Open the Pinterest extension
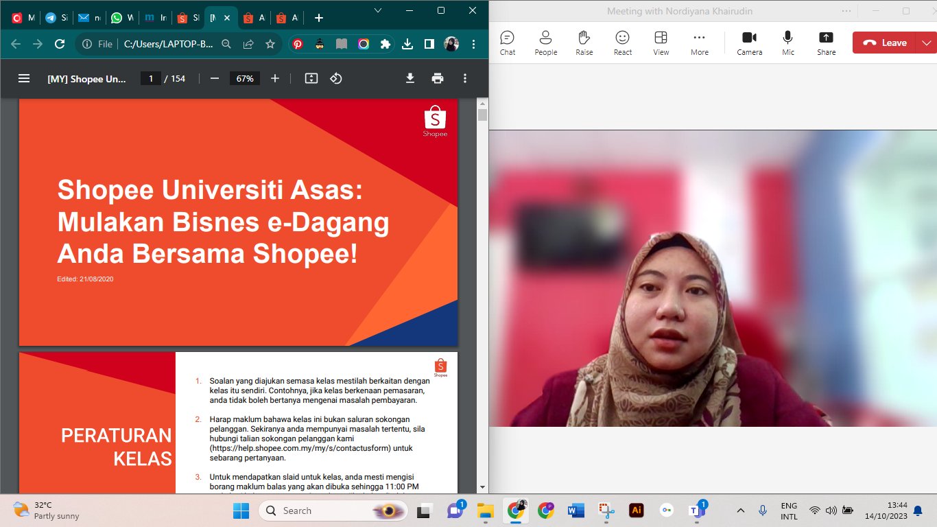 298,44
